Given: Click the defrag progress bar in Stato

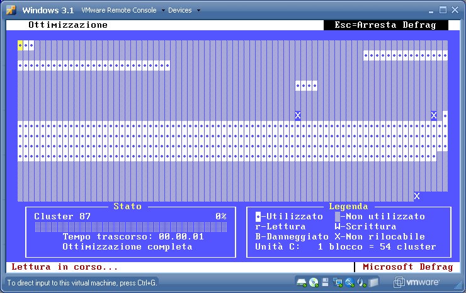Looking at the screenshot, I should coord(130,226).
